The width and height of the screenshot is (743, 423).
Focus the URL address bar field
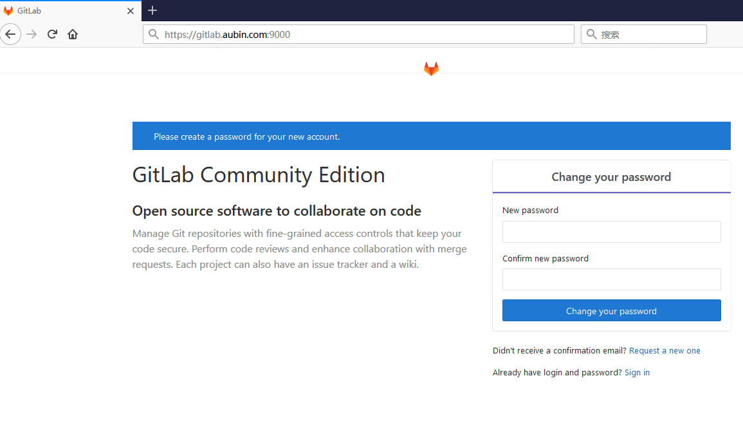tap(359, 34)
